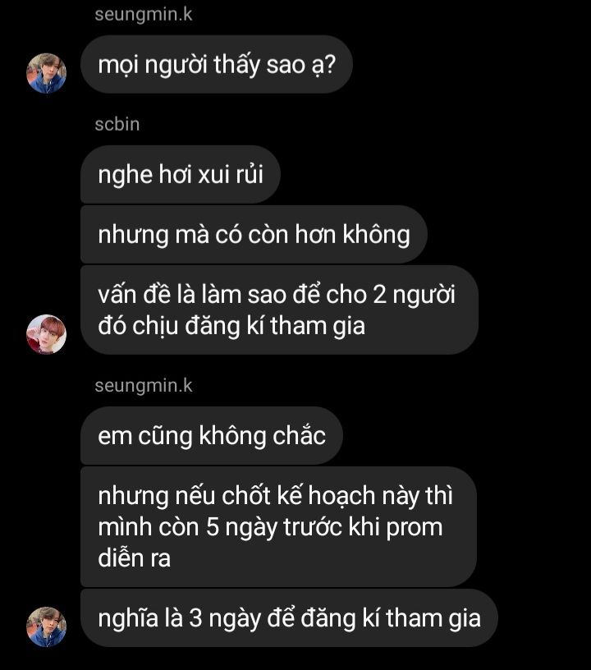Screen dimensions: 591x670
Task: Tap scbin's red-haired profile avatar
Action: pyautogui.click(x=46, y=334)
